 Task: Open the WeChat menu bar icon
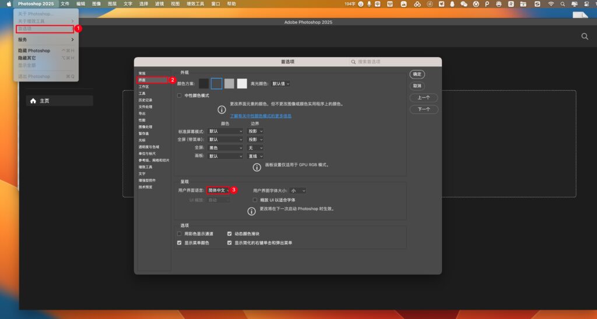click(463, 4)
